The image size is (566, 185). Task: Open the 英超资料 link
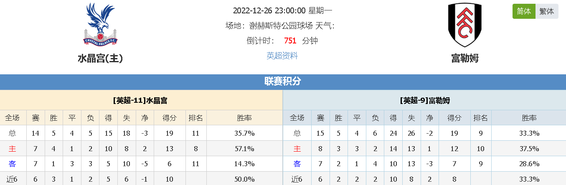(x=282, y=56)
